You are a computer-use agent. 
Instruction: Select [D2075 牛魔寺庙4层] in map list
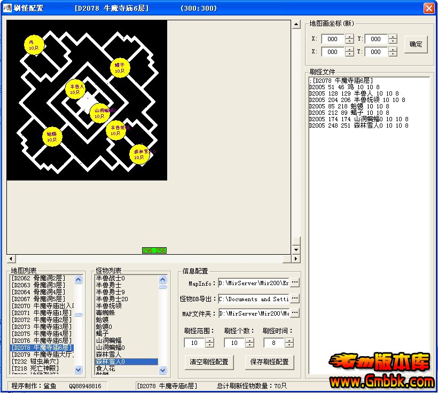coord(42,334)
